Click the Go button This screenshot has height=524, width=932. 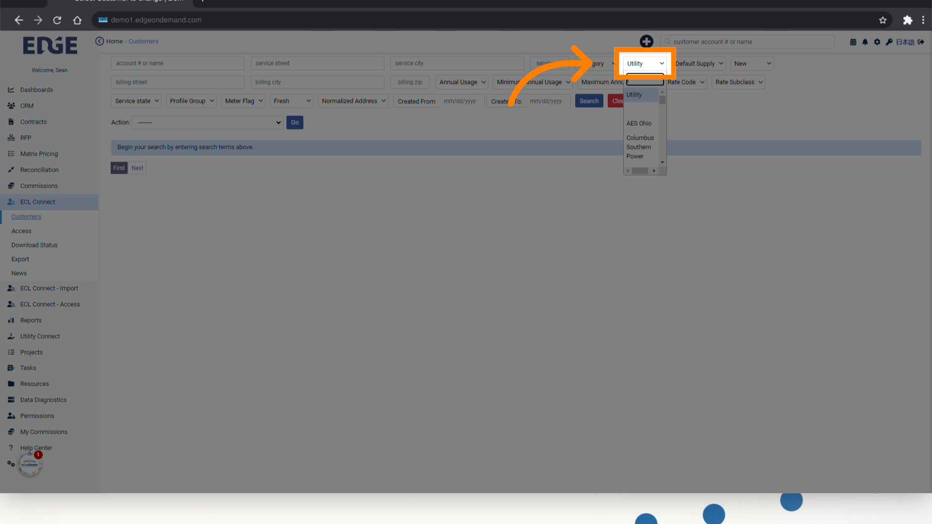click(x=295, y=122)
